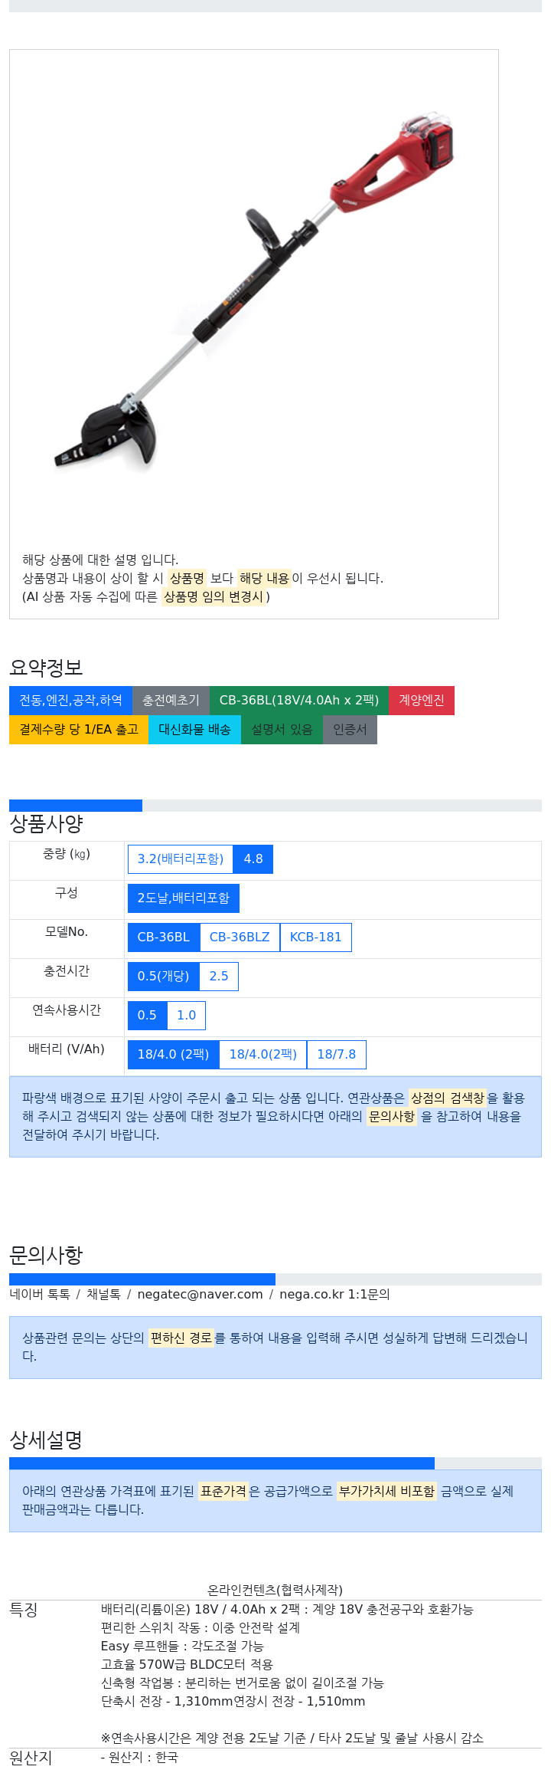This screenshot has height=1773, width=551.
Task: Pick the 2.5 charging time option
Action: tap(219, 976)
